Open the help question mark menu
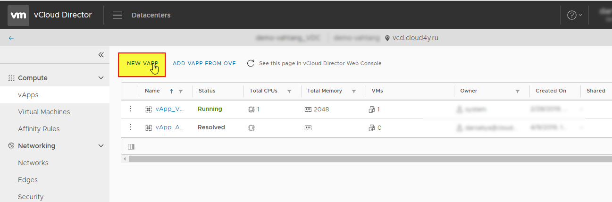 tap(574, 15)
